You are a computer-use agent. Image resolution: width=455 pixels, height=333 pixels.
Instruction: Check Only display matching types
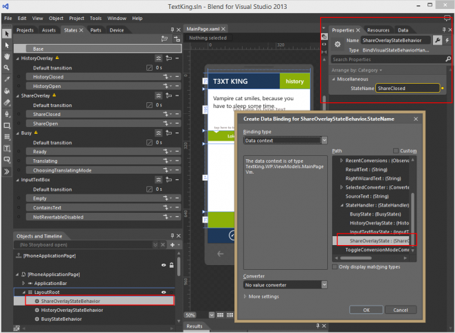(x=335, y=266)
